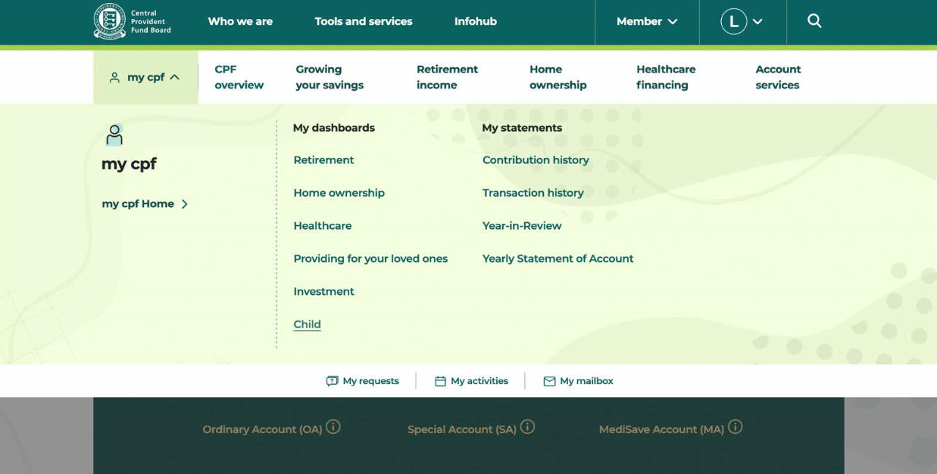The height and width of the screenshot is (474, 937).
Task: Click the Ordinary Account (OA) label
Action: 263,429
